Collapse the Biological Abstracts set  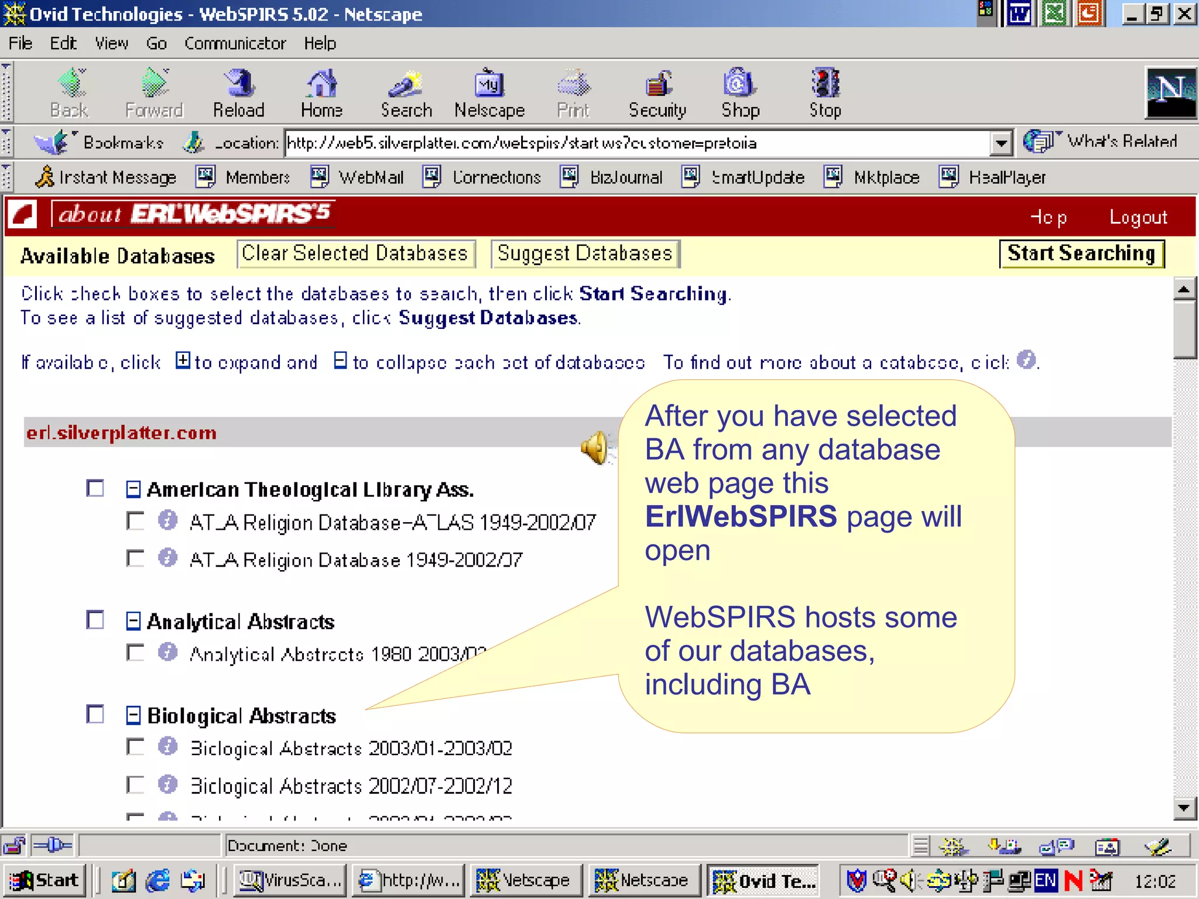(133, 715)
